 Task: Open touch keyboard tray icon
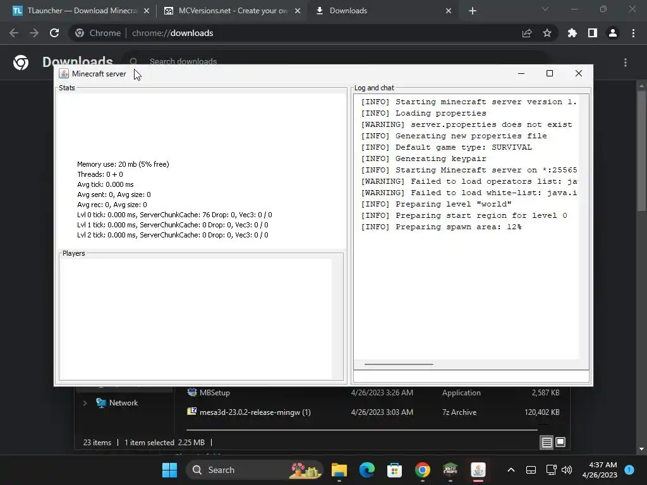pos(531,470)
